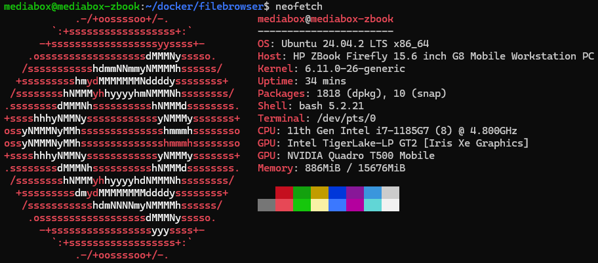Click the CPU line Intel i7-1185G7

[x=388, y=131]
